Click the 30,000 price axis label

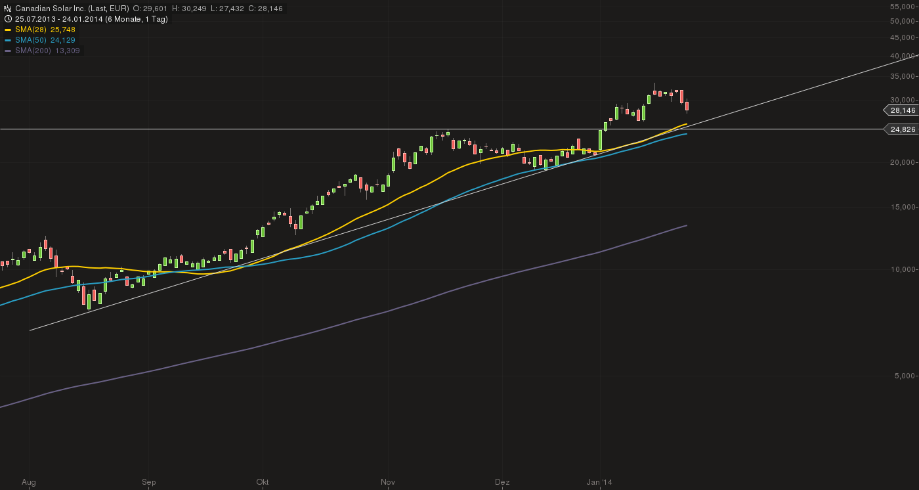(x=904, y=100)
